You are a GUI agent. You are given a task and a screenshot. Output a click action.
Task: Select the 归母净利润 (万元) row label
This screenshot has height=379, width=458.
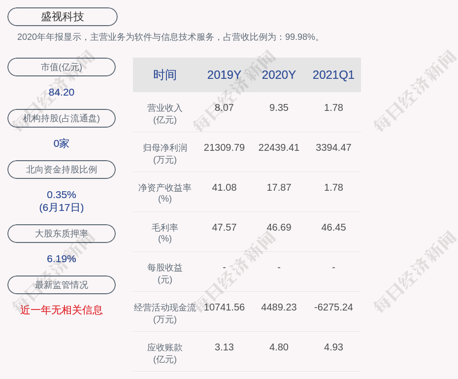tap(165, 154)
